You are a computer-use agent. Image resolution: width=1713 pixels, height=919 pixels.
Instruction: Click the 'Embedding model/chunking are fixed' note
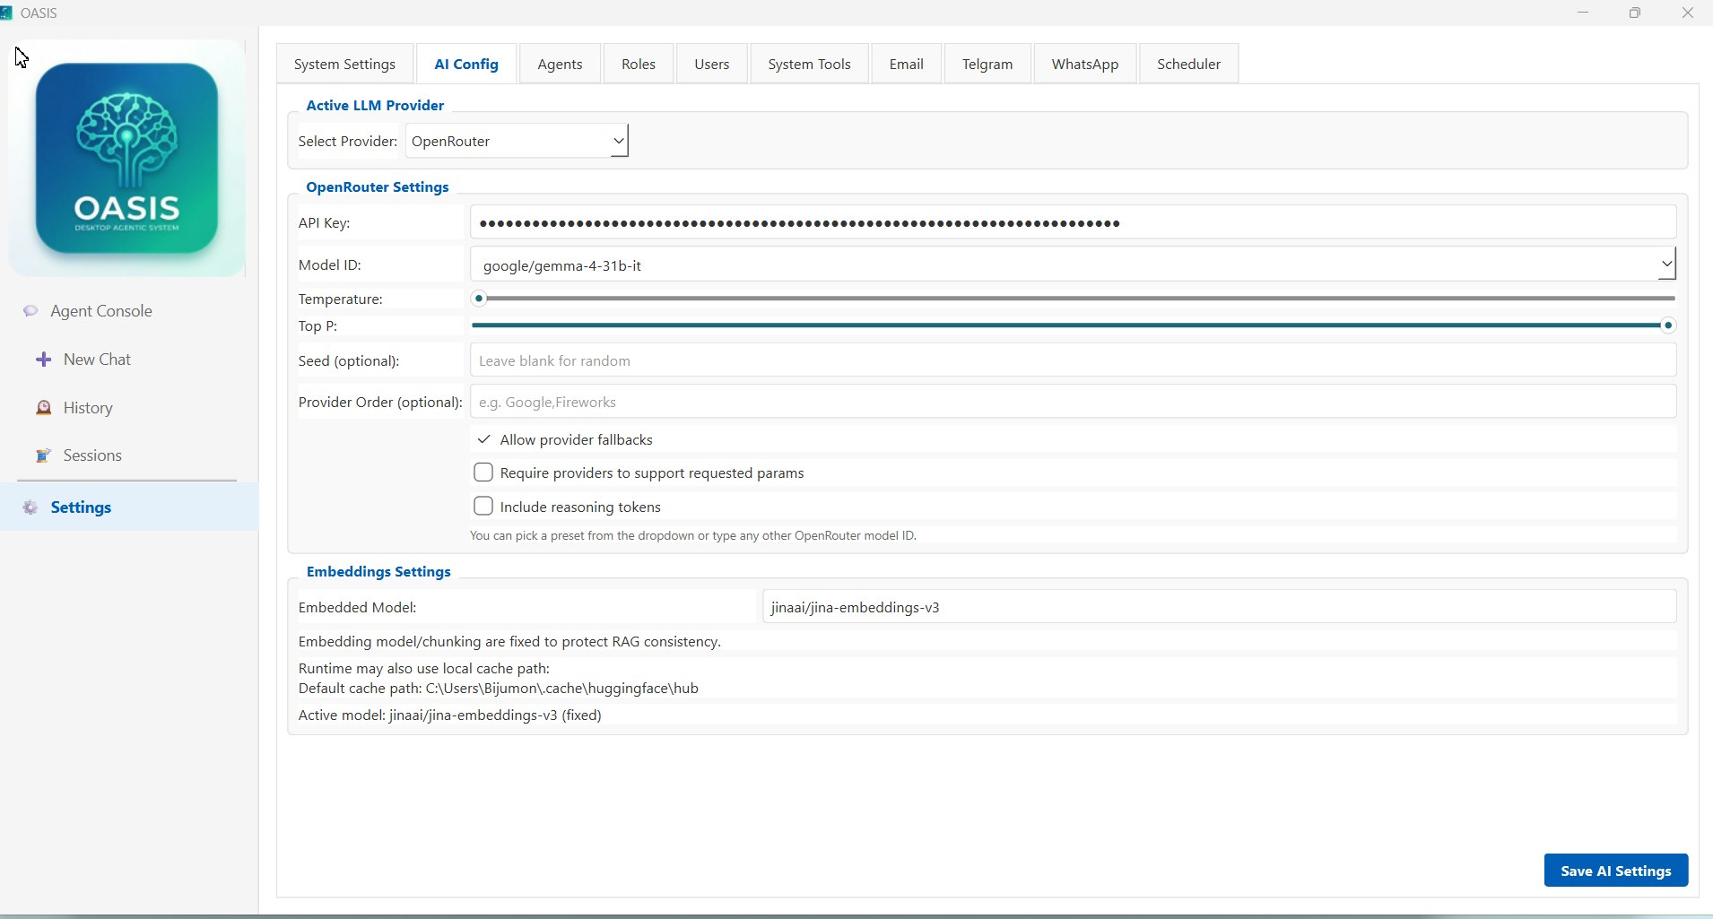tap(509, 642)
